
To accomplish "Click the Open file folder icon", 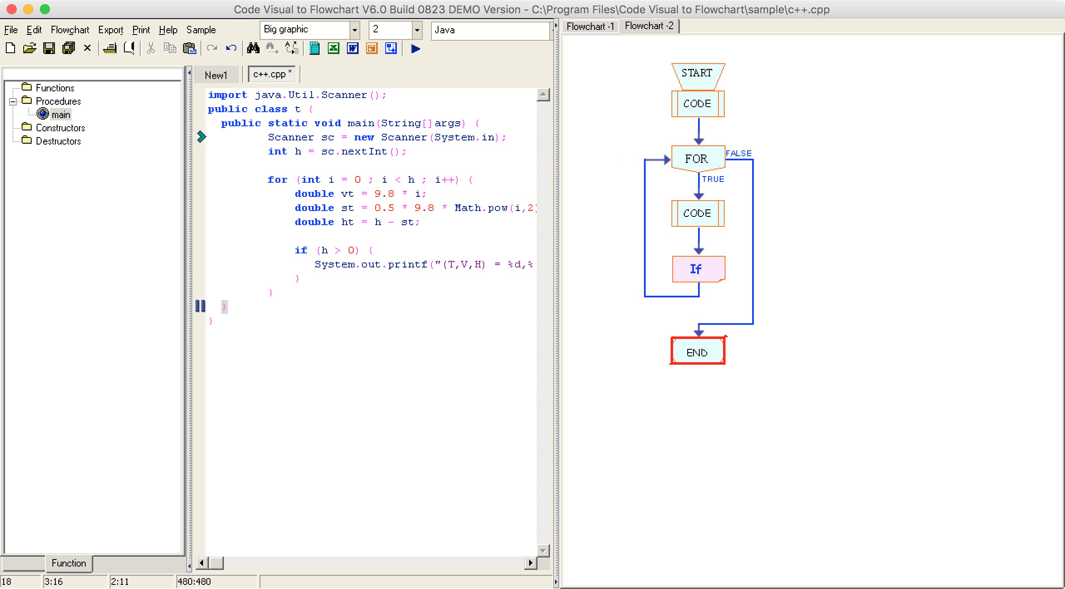I will (30, 49).
